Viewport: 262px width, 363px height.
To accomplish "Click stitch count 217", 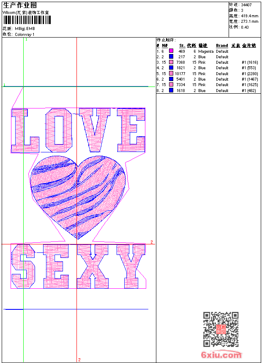I will [x=182, y=57].
